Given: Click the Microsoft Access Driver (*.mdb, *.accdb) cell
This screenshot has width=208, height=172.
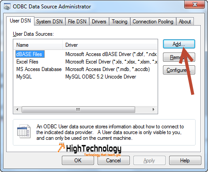Looking at the screenshot, I should point(108,69).
